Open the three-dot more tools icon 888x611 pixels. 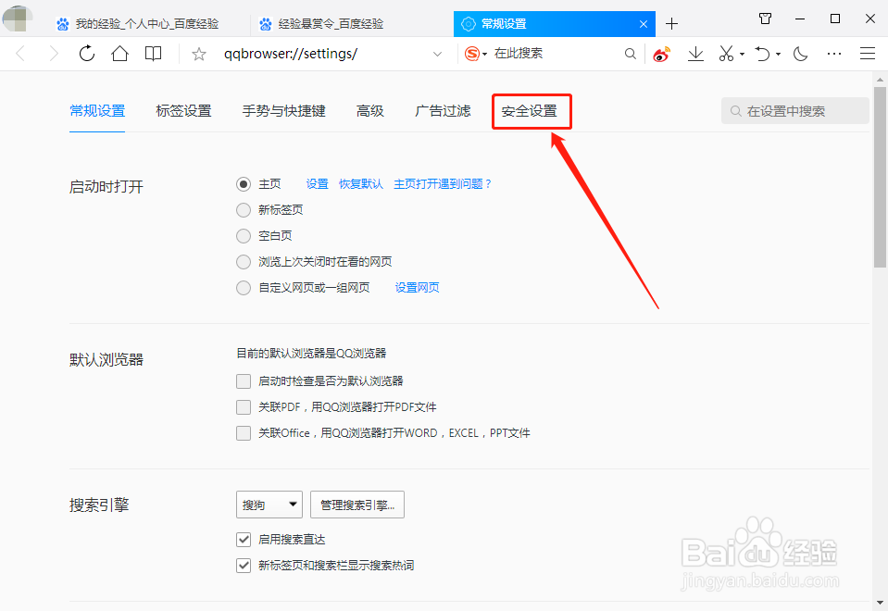(x=833, y=54)
